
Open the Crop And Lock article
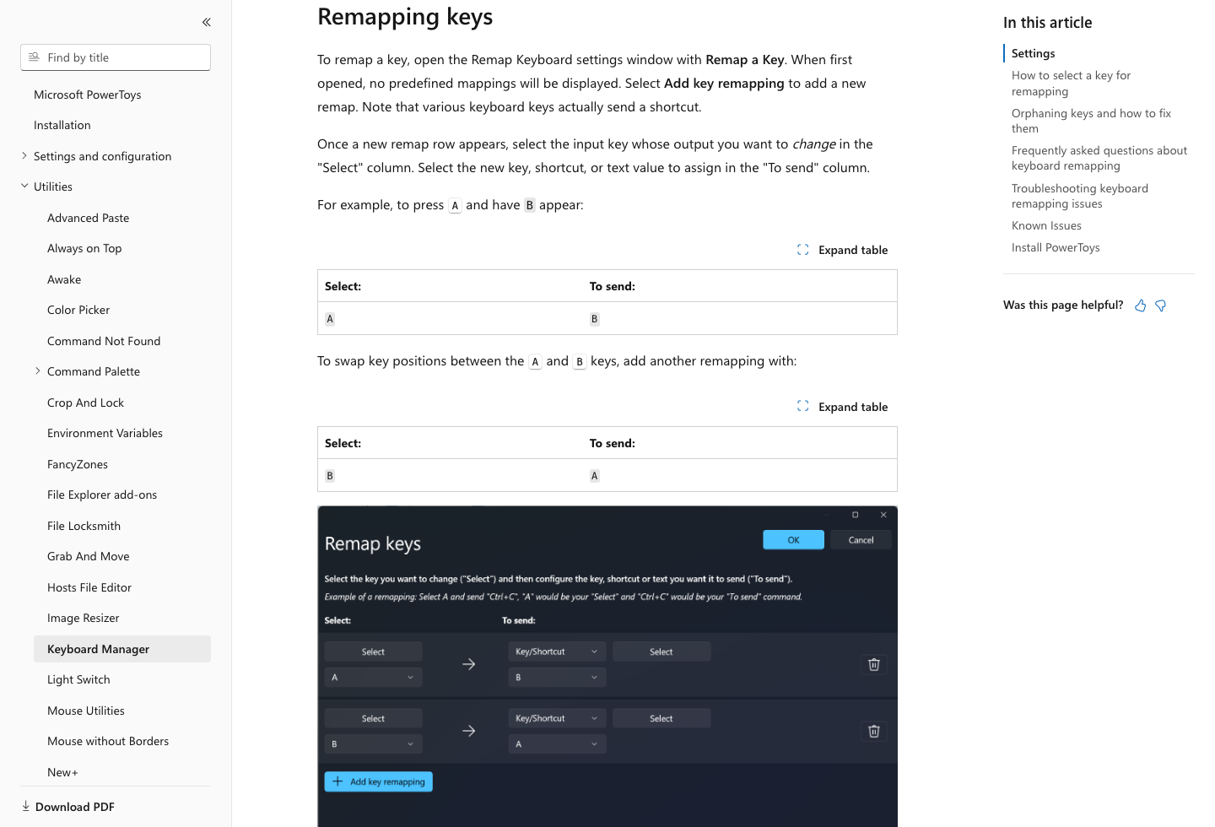point(85,403)
